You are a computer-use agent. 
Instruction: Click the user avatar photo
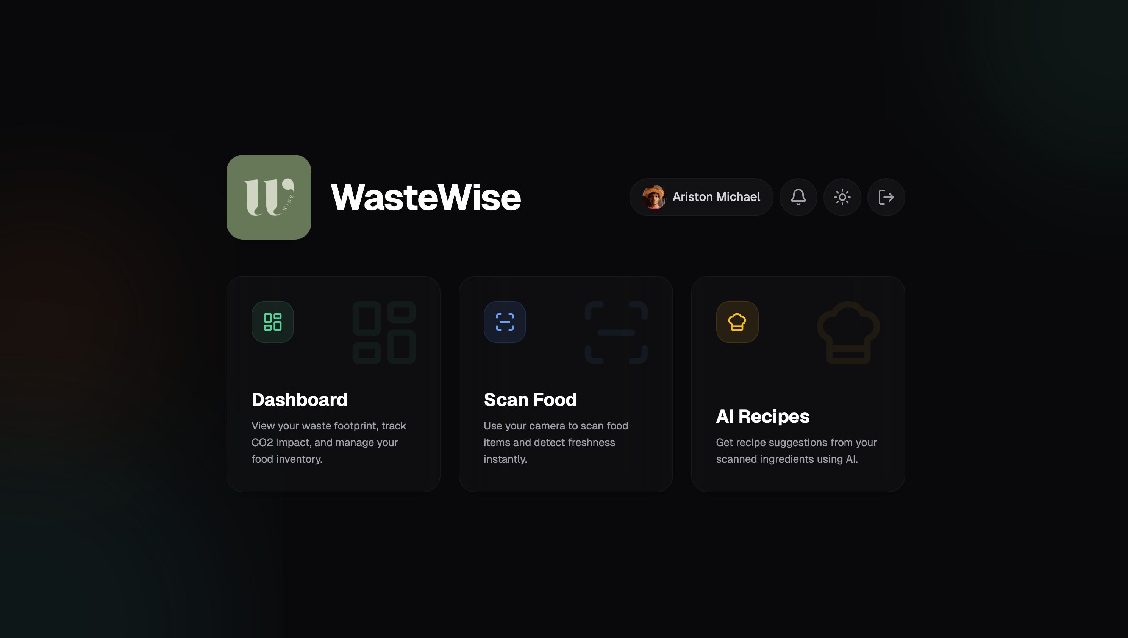pyautogui.click(x=653, y=197)
